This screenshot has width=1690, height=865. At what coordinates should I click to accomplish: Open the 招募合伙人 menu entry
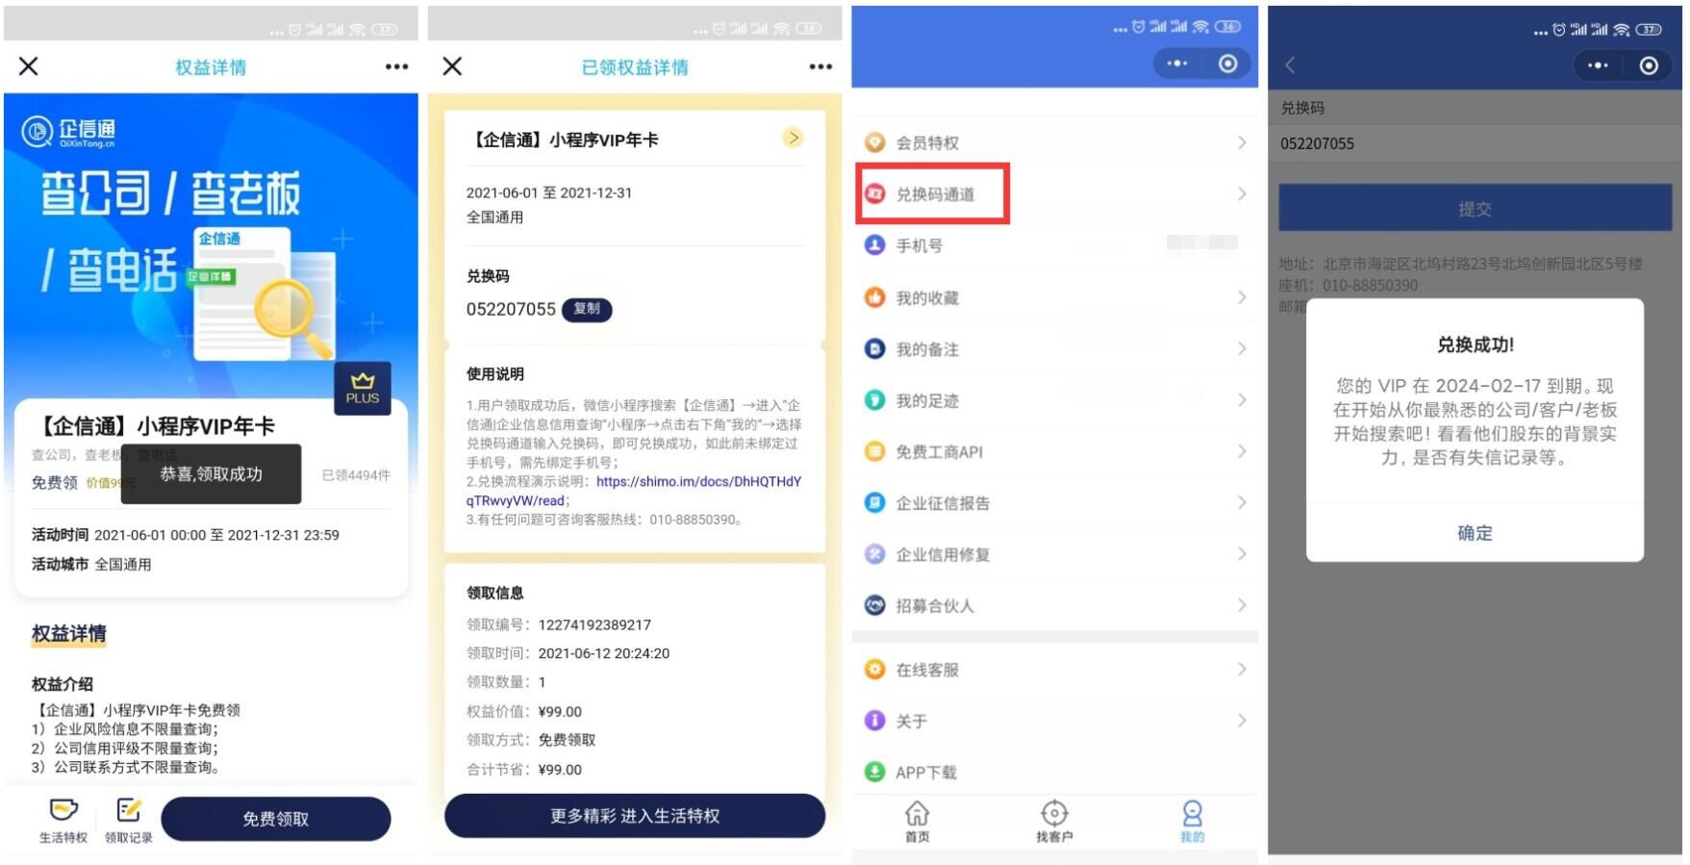pyautogui.click(x=1055, y=605)
